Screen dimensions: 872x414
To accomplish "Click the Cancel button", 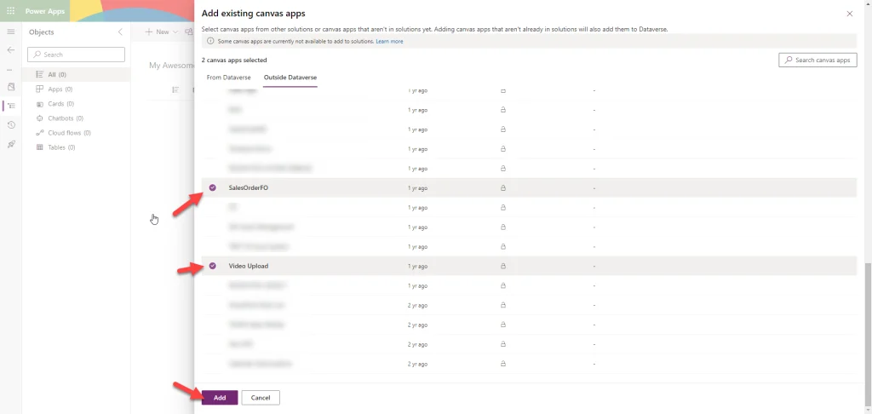I will tap(261, 397).
